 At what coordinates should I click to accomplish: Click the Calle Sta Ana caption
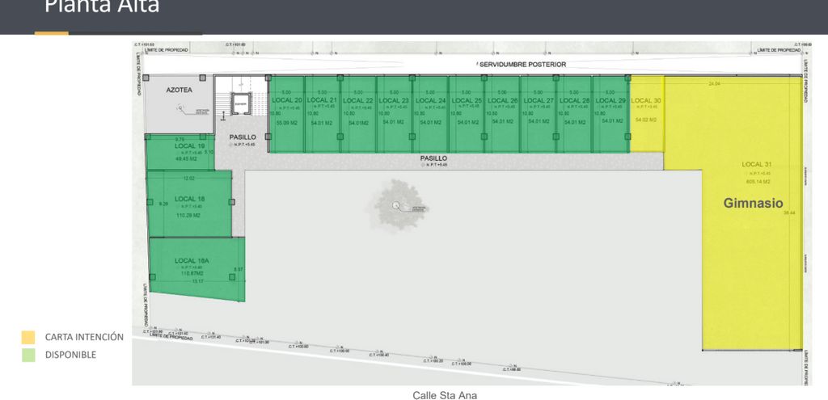[x=446, y=394]
